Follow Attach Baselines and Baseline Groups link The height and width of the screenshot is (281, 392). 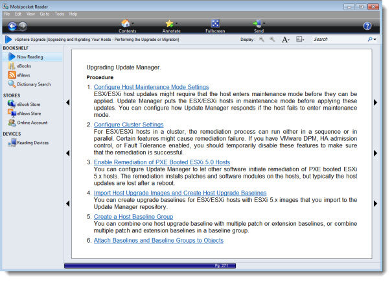(159, 240)
